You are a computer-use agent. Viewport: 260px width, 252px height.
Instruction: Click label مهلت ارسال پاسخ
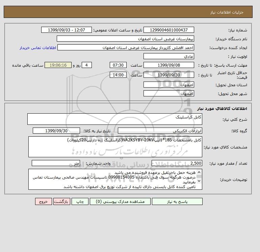[x=231, y=65]
